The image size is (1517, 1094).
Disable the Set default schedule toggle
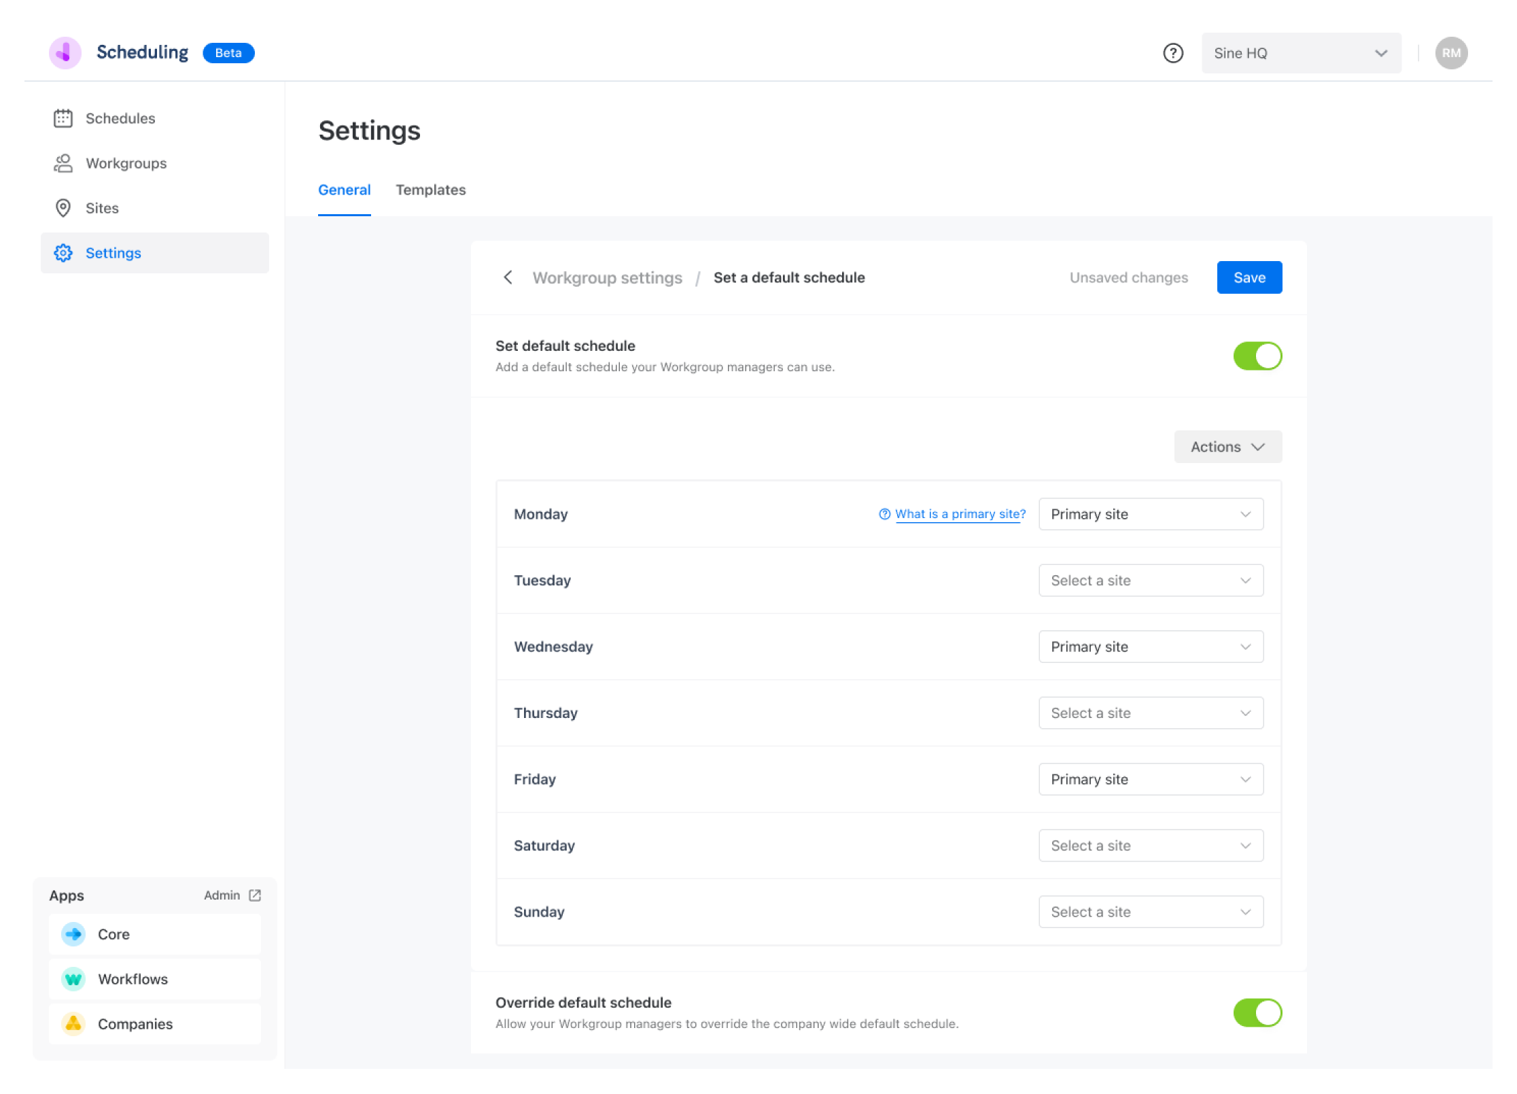pyautogui.click(x=1257, y=356)
